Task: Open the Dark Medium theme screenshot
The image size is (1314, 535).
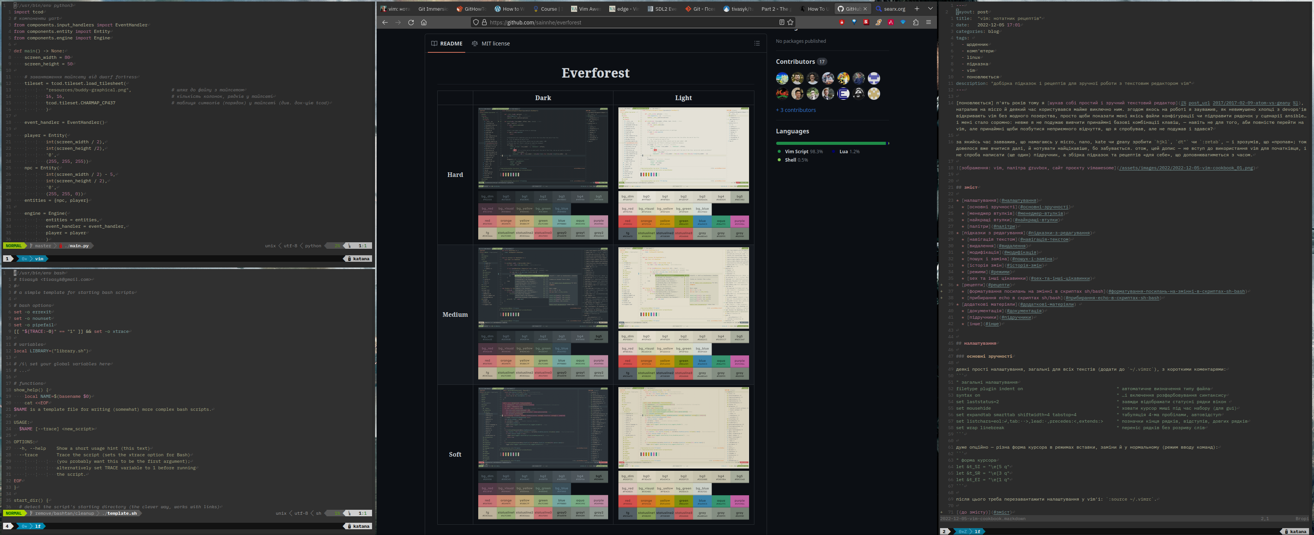Action: 543,288
